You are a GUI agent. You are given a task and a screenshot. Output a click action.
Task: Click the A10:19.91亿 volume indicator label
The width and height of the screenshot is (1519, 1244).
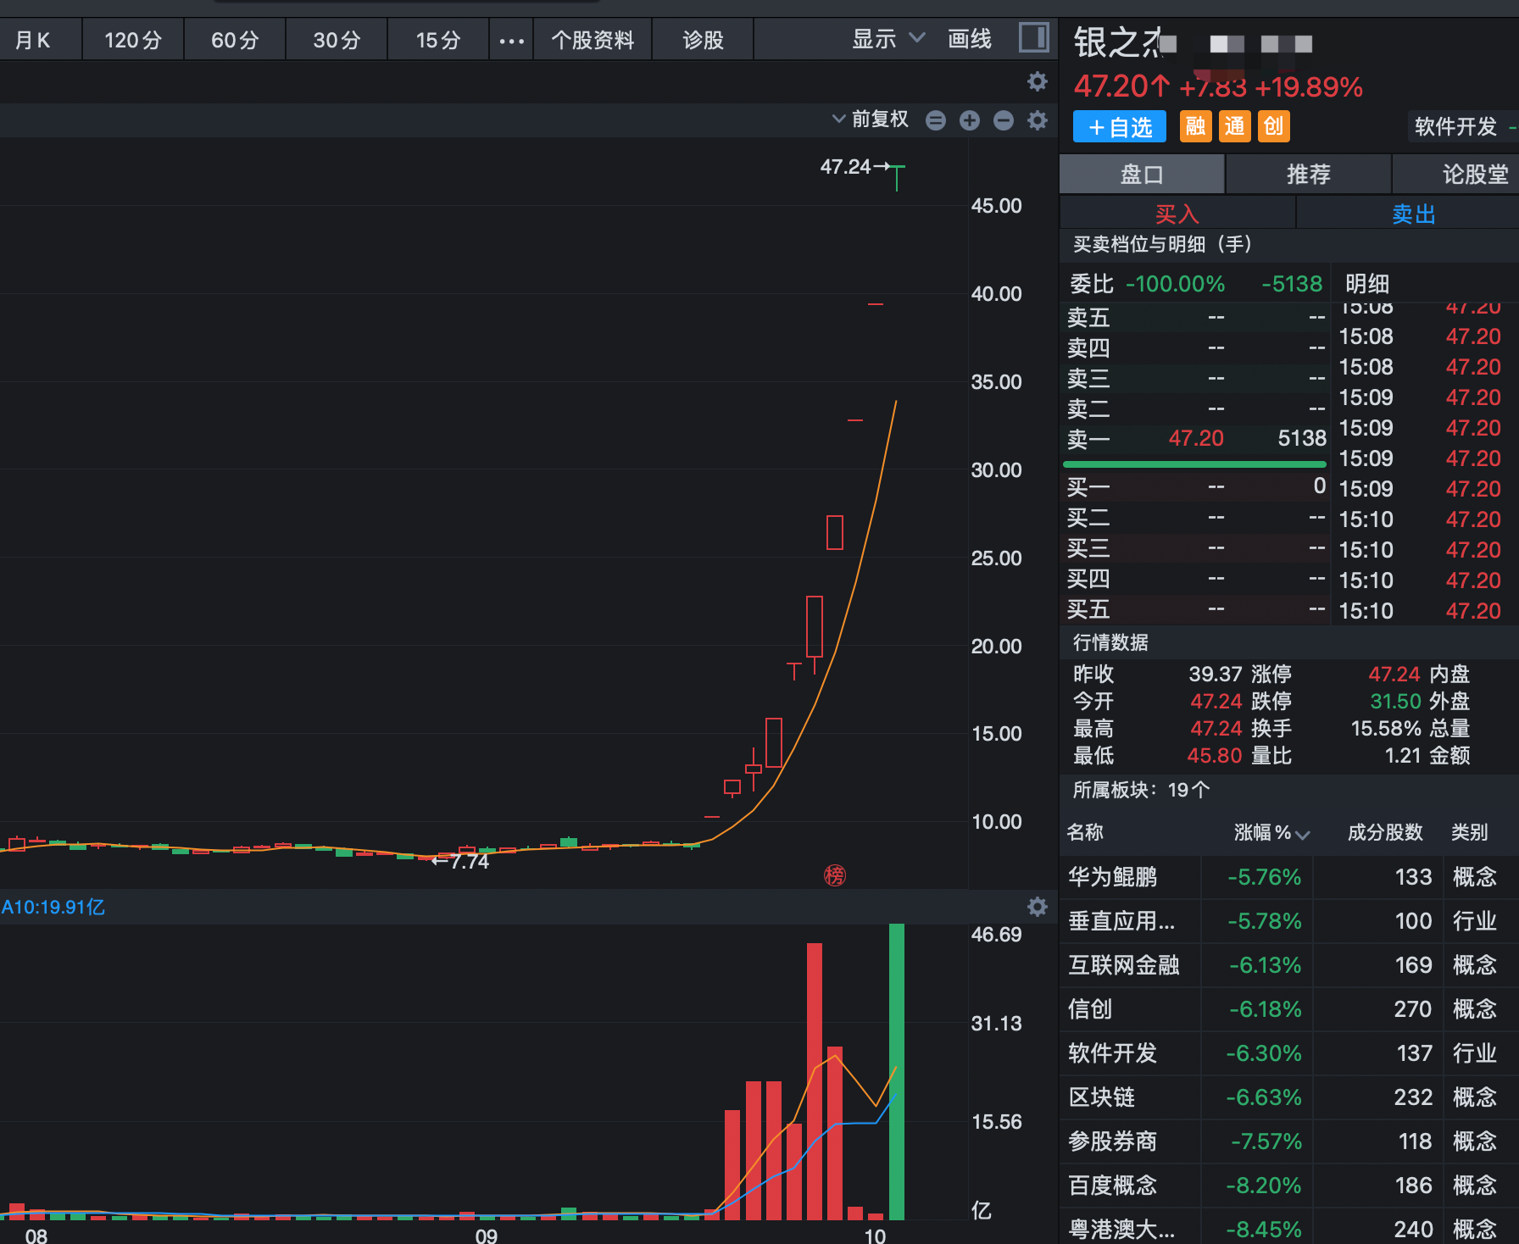[x=53, y=907]
